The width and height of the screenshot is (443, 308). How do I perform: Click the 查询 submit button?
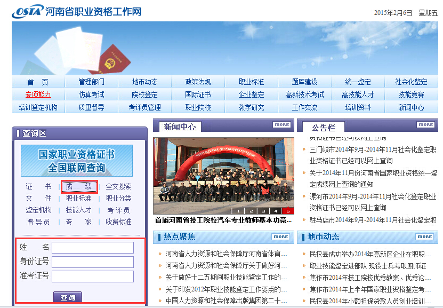(x=68, y=297)
